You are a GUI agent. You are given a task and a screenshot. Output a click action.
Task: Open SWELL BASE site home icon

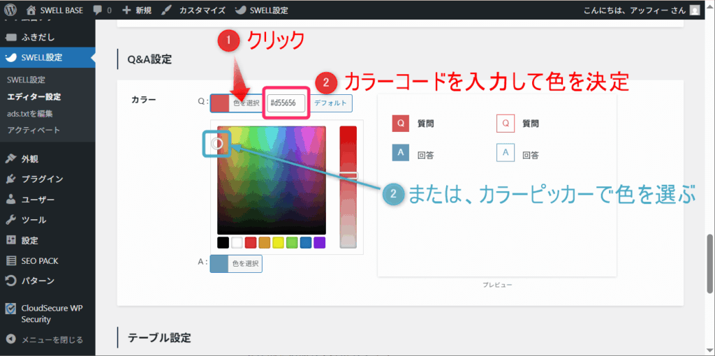tap(31, 10)
